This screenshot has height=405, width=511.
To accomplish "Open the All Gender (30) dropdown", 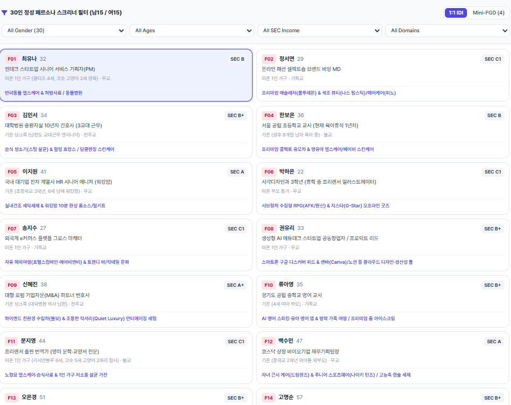I will click(x=64, y=31).
